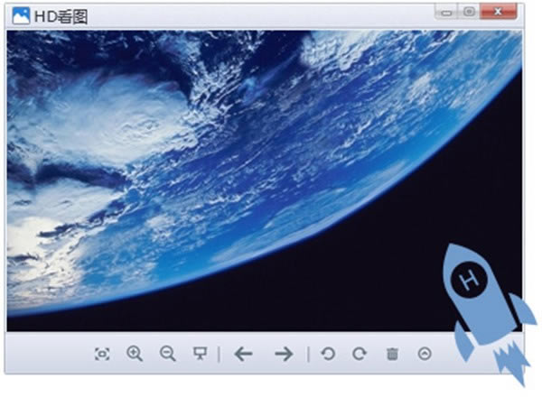Zoom out with the magnifier minus icon
542x397 pixels.
coord(168,354)
